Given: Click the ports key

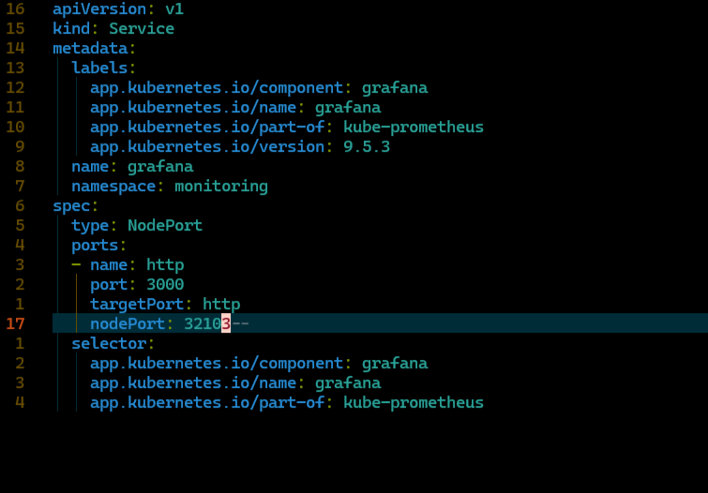Looking at the screenshot, I should pyautogui.click(x=95, y=246).
